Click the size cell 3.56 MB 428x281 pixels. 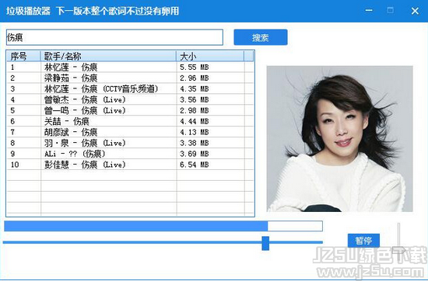(194, 99)
